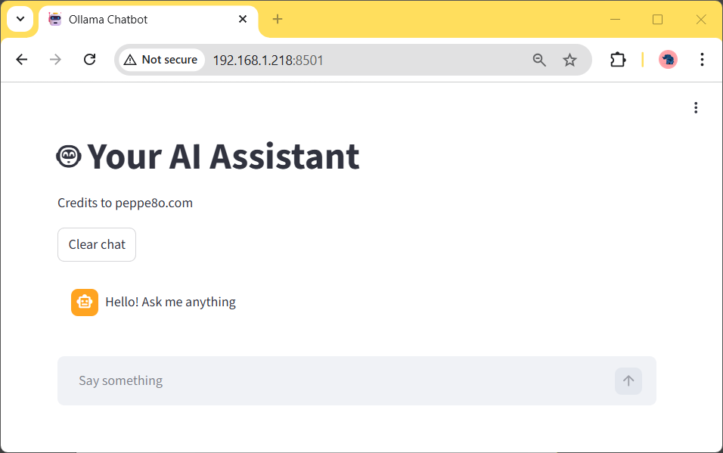Click the browser profile avatar icon
Viewport: 723px width, 453px height.
667,59
